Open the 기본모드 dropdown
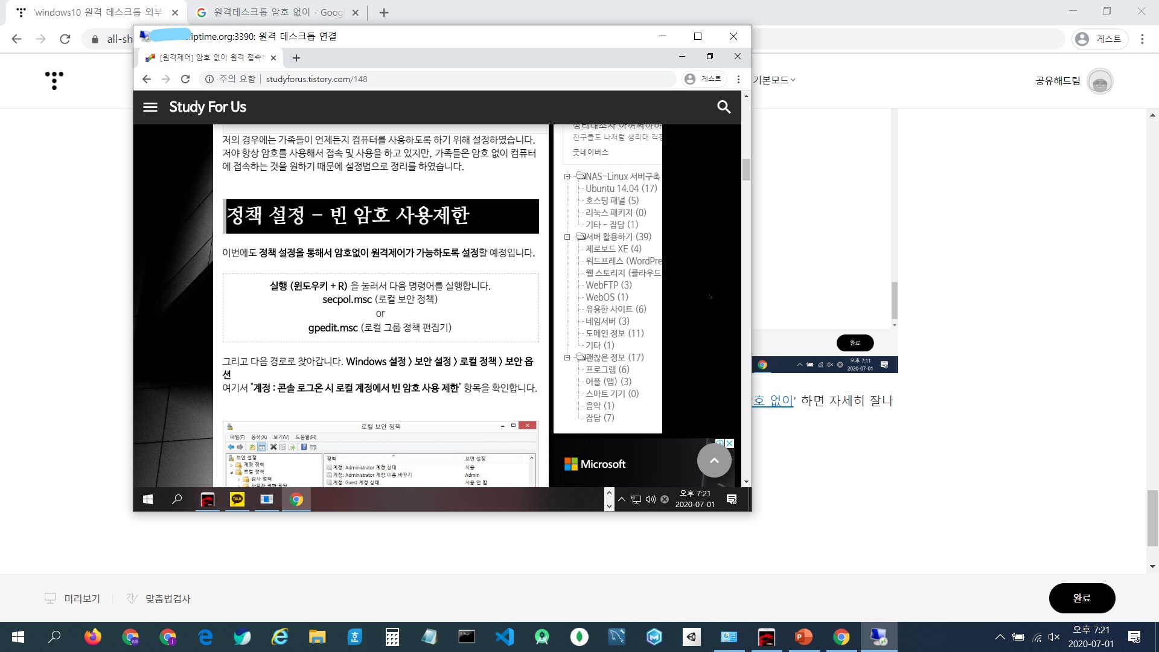The height and width of the screenshot is (652, 1159). tap(774, 80)
